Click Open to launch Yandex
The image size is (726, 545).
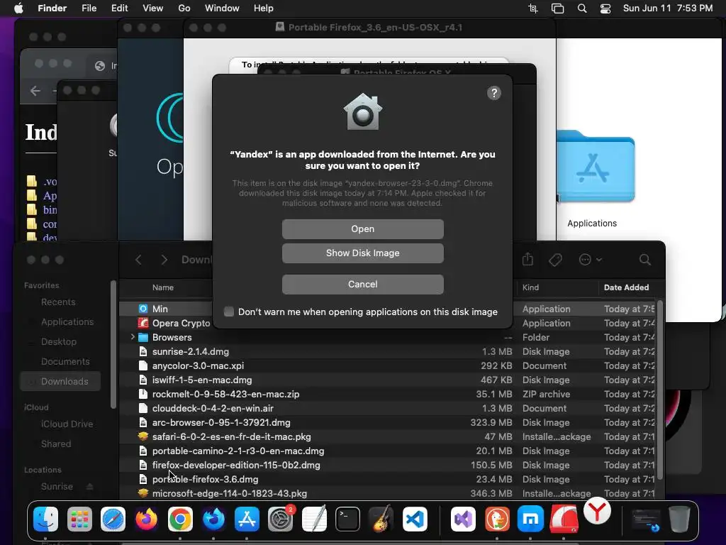tap(362, 229)
